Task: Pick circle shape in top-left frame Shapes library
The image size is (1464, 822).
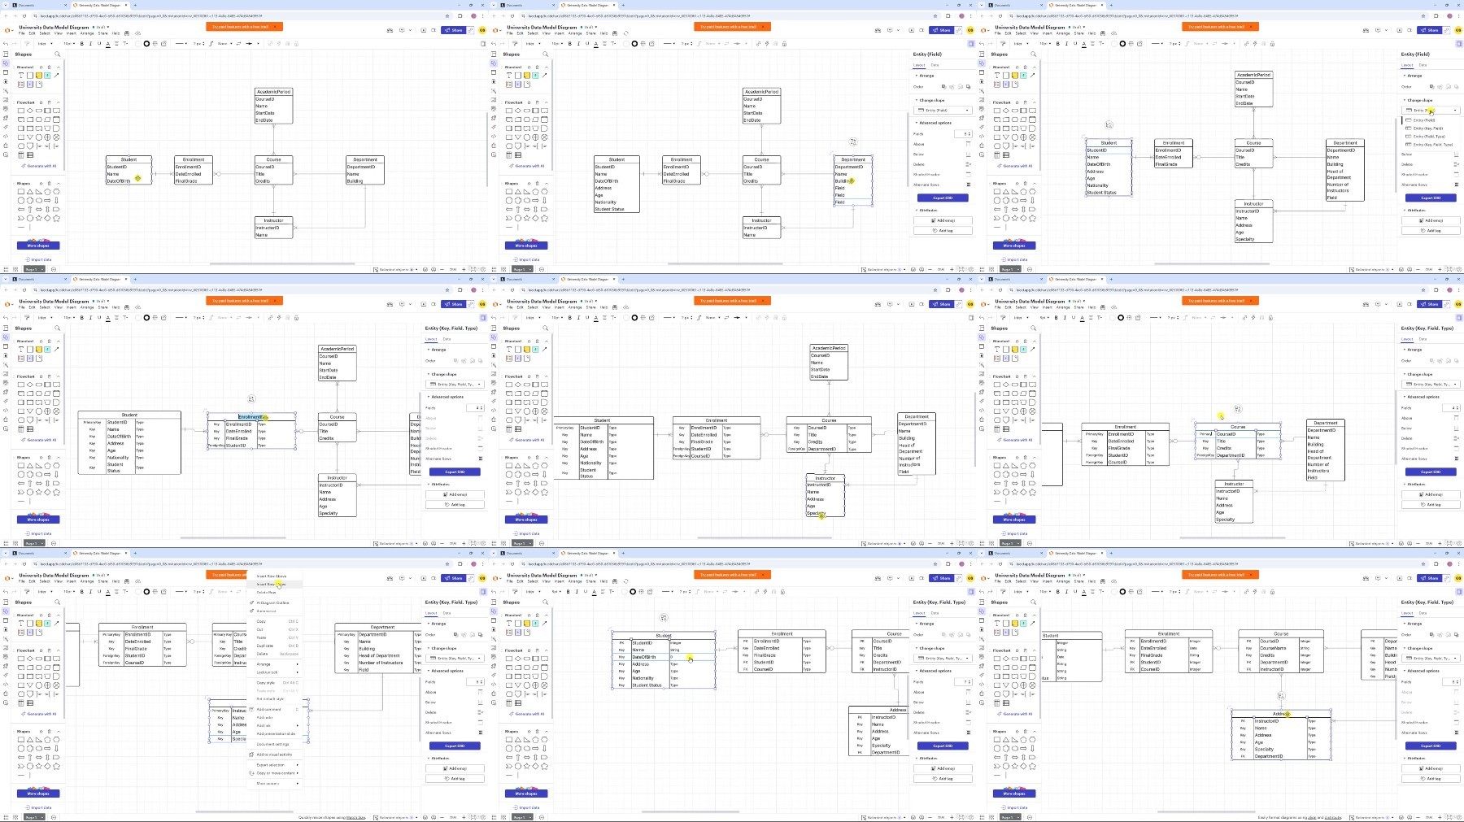Action: (x=30, y=218)
